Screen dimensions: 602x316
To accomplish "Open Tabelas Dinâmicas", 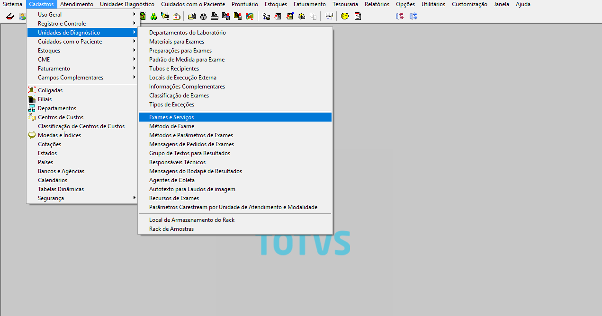I will click(x=82, y=189).
